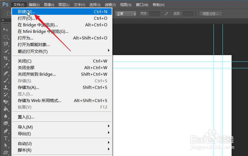Select the Sponge tool
Screen dimensions: 248x156
[6, 123]
